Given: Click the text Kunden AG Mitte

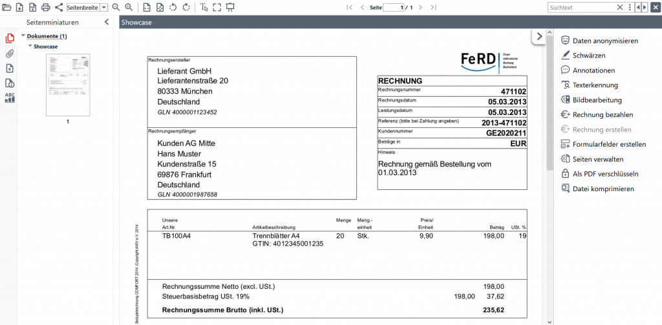Looking at the screenshot, I should click(186, 143).
